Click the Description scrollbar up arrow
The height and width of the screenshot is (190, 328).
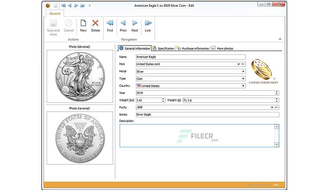[277, 127]
